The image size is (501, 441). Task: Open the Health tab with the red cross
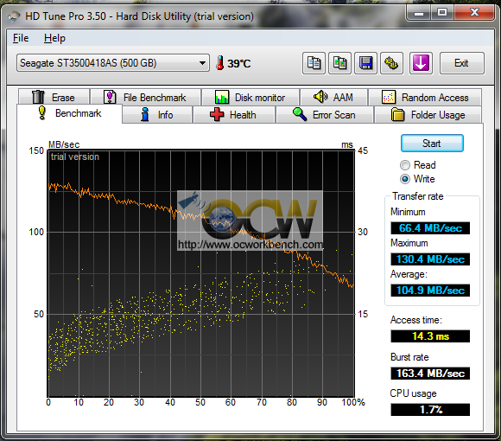pyautogui.click(x=234, y=114)
